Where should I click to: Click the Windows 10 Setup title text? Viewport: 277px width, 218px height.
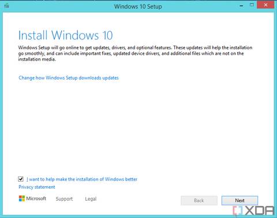138,6
